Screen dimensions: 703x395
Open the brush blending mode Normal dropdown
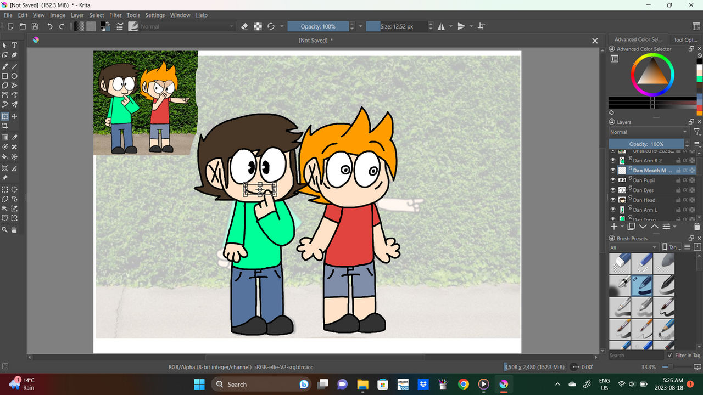click(187, 26)
